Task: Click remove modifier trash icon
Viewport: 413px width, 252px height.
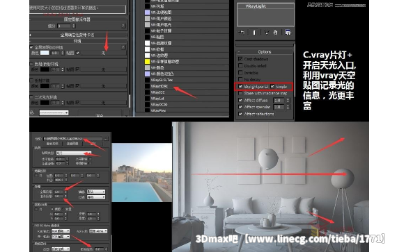Action: pyautogui.click(x=275, y=33)
